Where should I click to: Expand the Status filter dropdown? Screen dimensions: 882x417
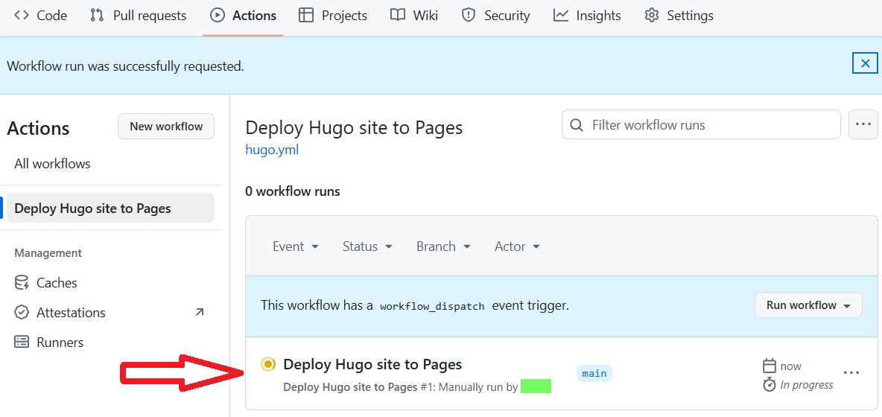tap(368, 246)
